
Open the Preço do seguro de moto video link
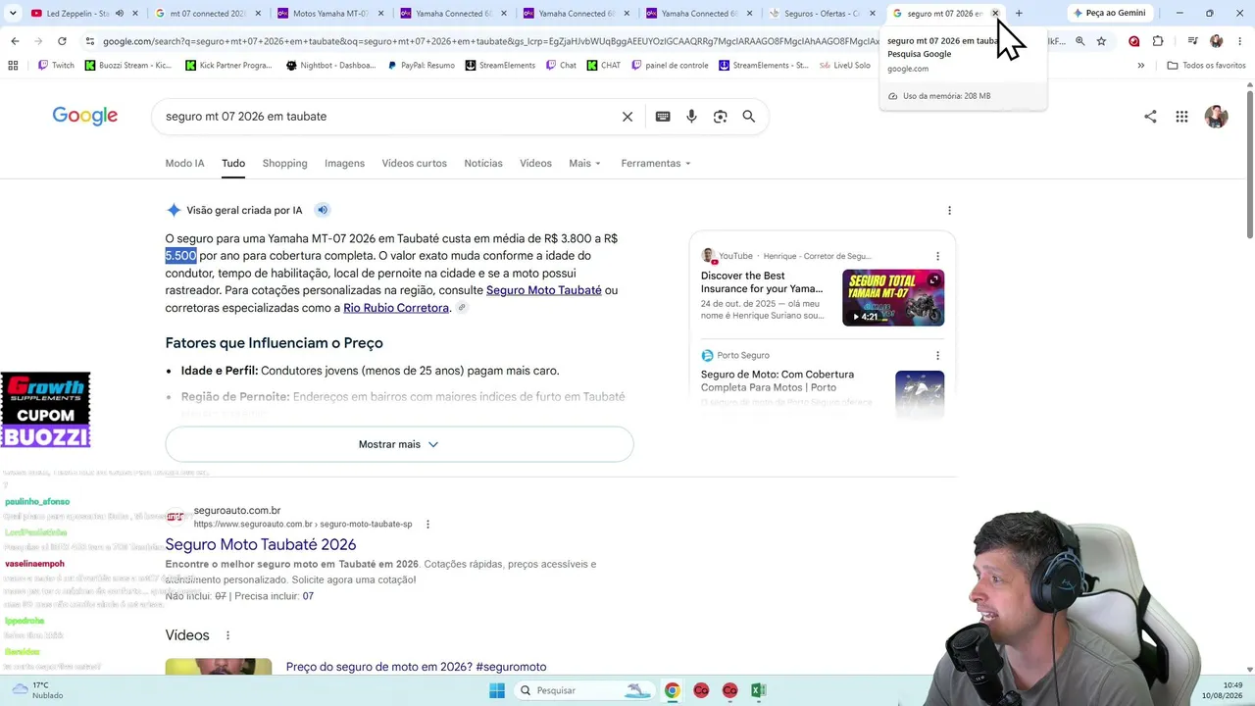pyautogui.click(x=417, y=667)
